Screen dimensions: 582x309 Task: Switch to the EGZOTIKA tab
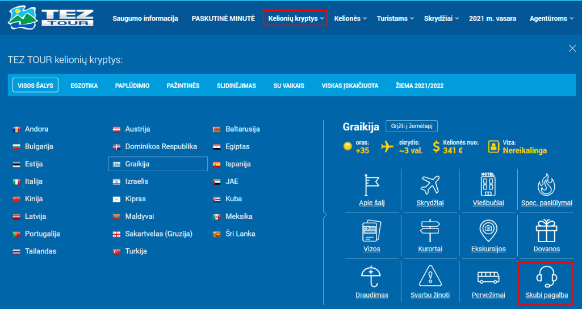84,86
